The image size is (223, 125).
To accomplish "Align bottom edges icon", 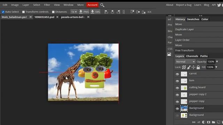I will point(144,12).
